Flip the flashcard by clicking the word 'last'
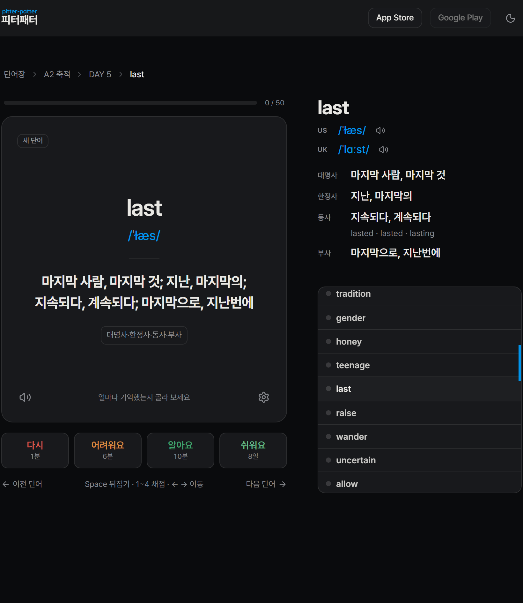523x603 pixels. (x=144, y=208)
